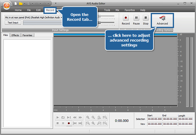Jump to the start with go-to-beginning button
Viewport: 196px width, 135px height.
(74, 123)
